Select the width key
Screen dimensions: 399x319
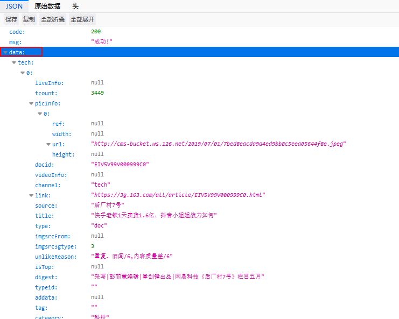(x=62, y=134)
